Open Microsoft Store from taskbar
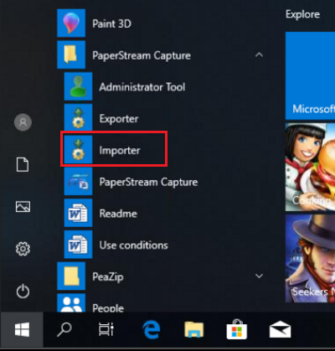The width and height of the screenshot is (335, 351). pyautogui.click(x=237, y=329)
